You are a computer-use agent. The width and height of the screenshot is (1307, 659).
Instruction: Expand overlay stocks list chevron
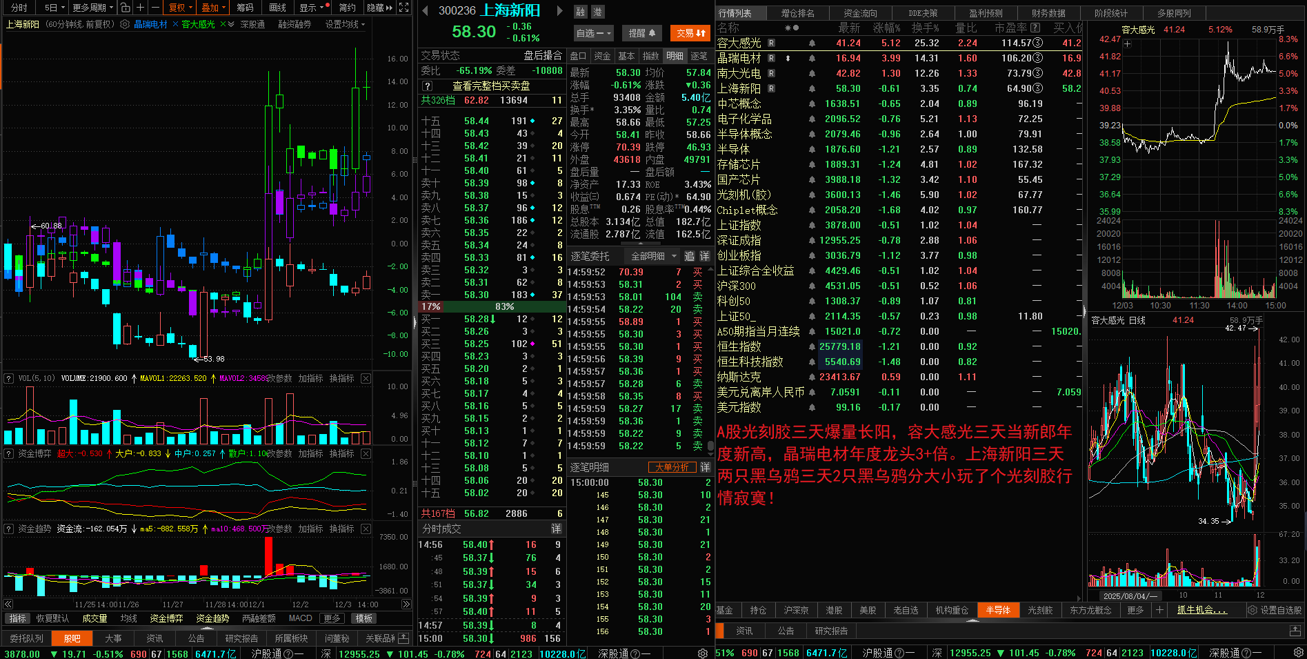tap(231, 24)
